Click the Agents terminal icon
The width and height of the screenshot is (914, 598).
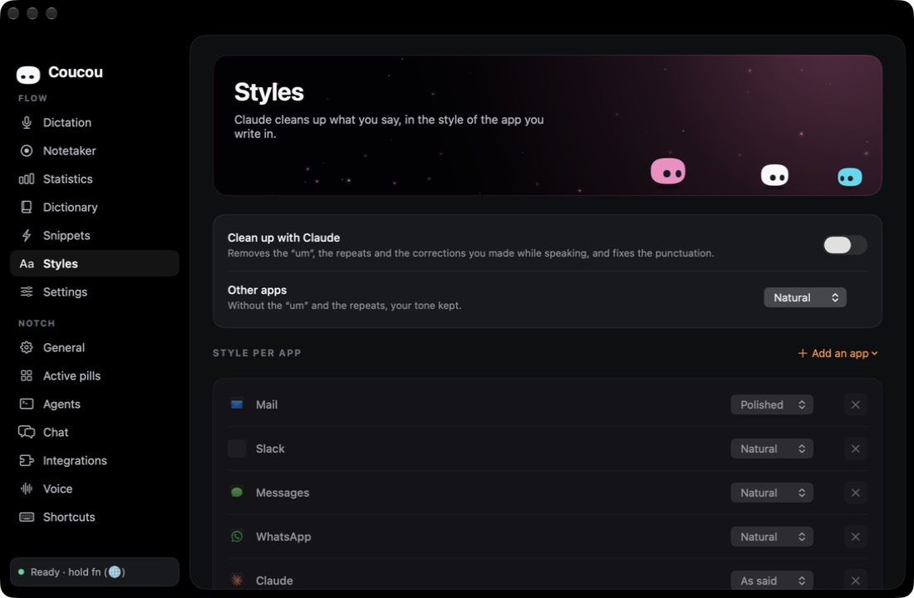(27, 404)
